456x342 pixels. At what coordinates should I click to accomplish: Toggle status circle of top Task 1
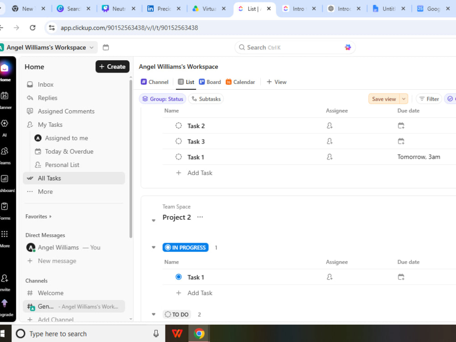coord(179,157)
